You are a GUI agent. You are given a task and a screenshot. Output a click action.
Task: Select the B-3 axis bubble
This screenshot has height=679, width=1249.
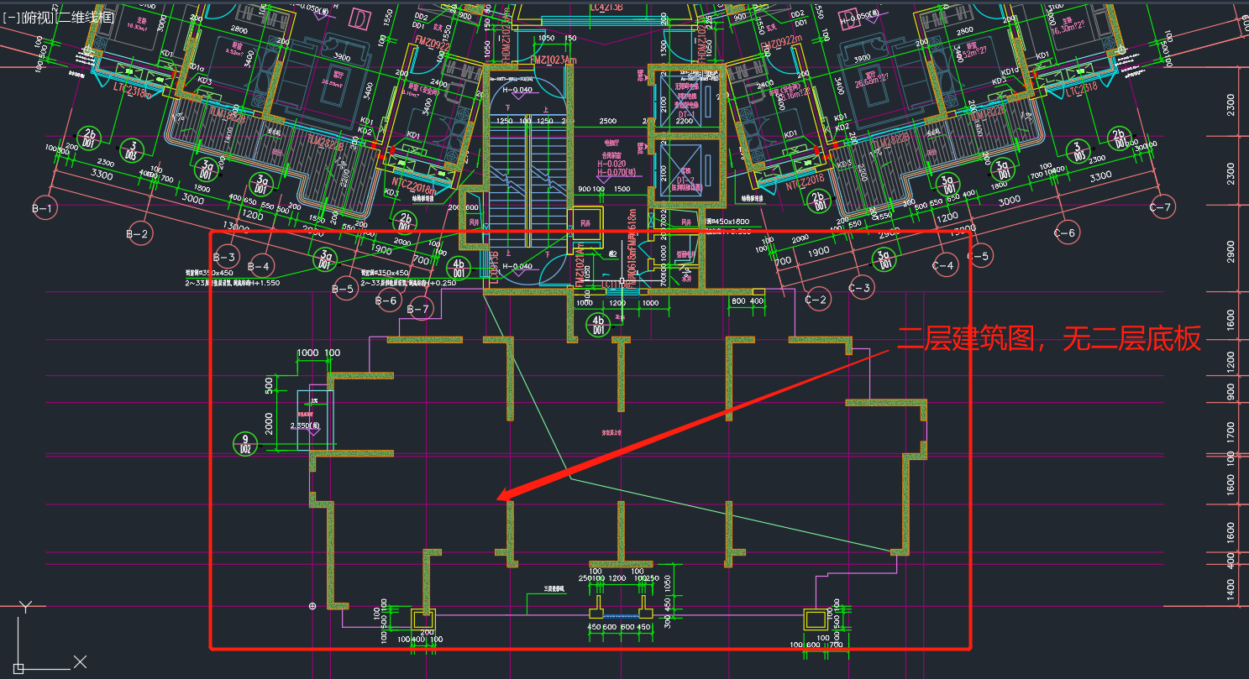click(x=225, y=257)
